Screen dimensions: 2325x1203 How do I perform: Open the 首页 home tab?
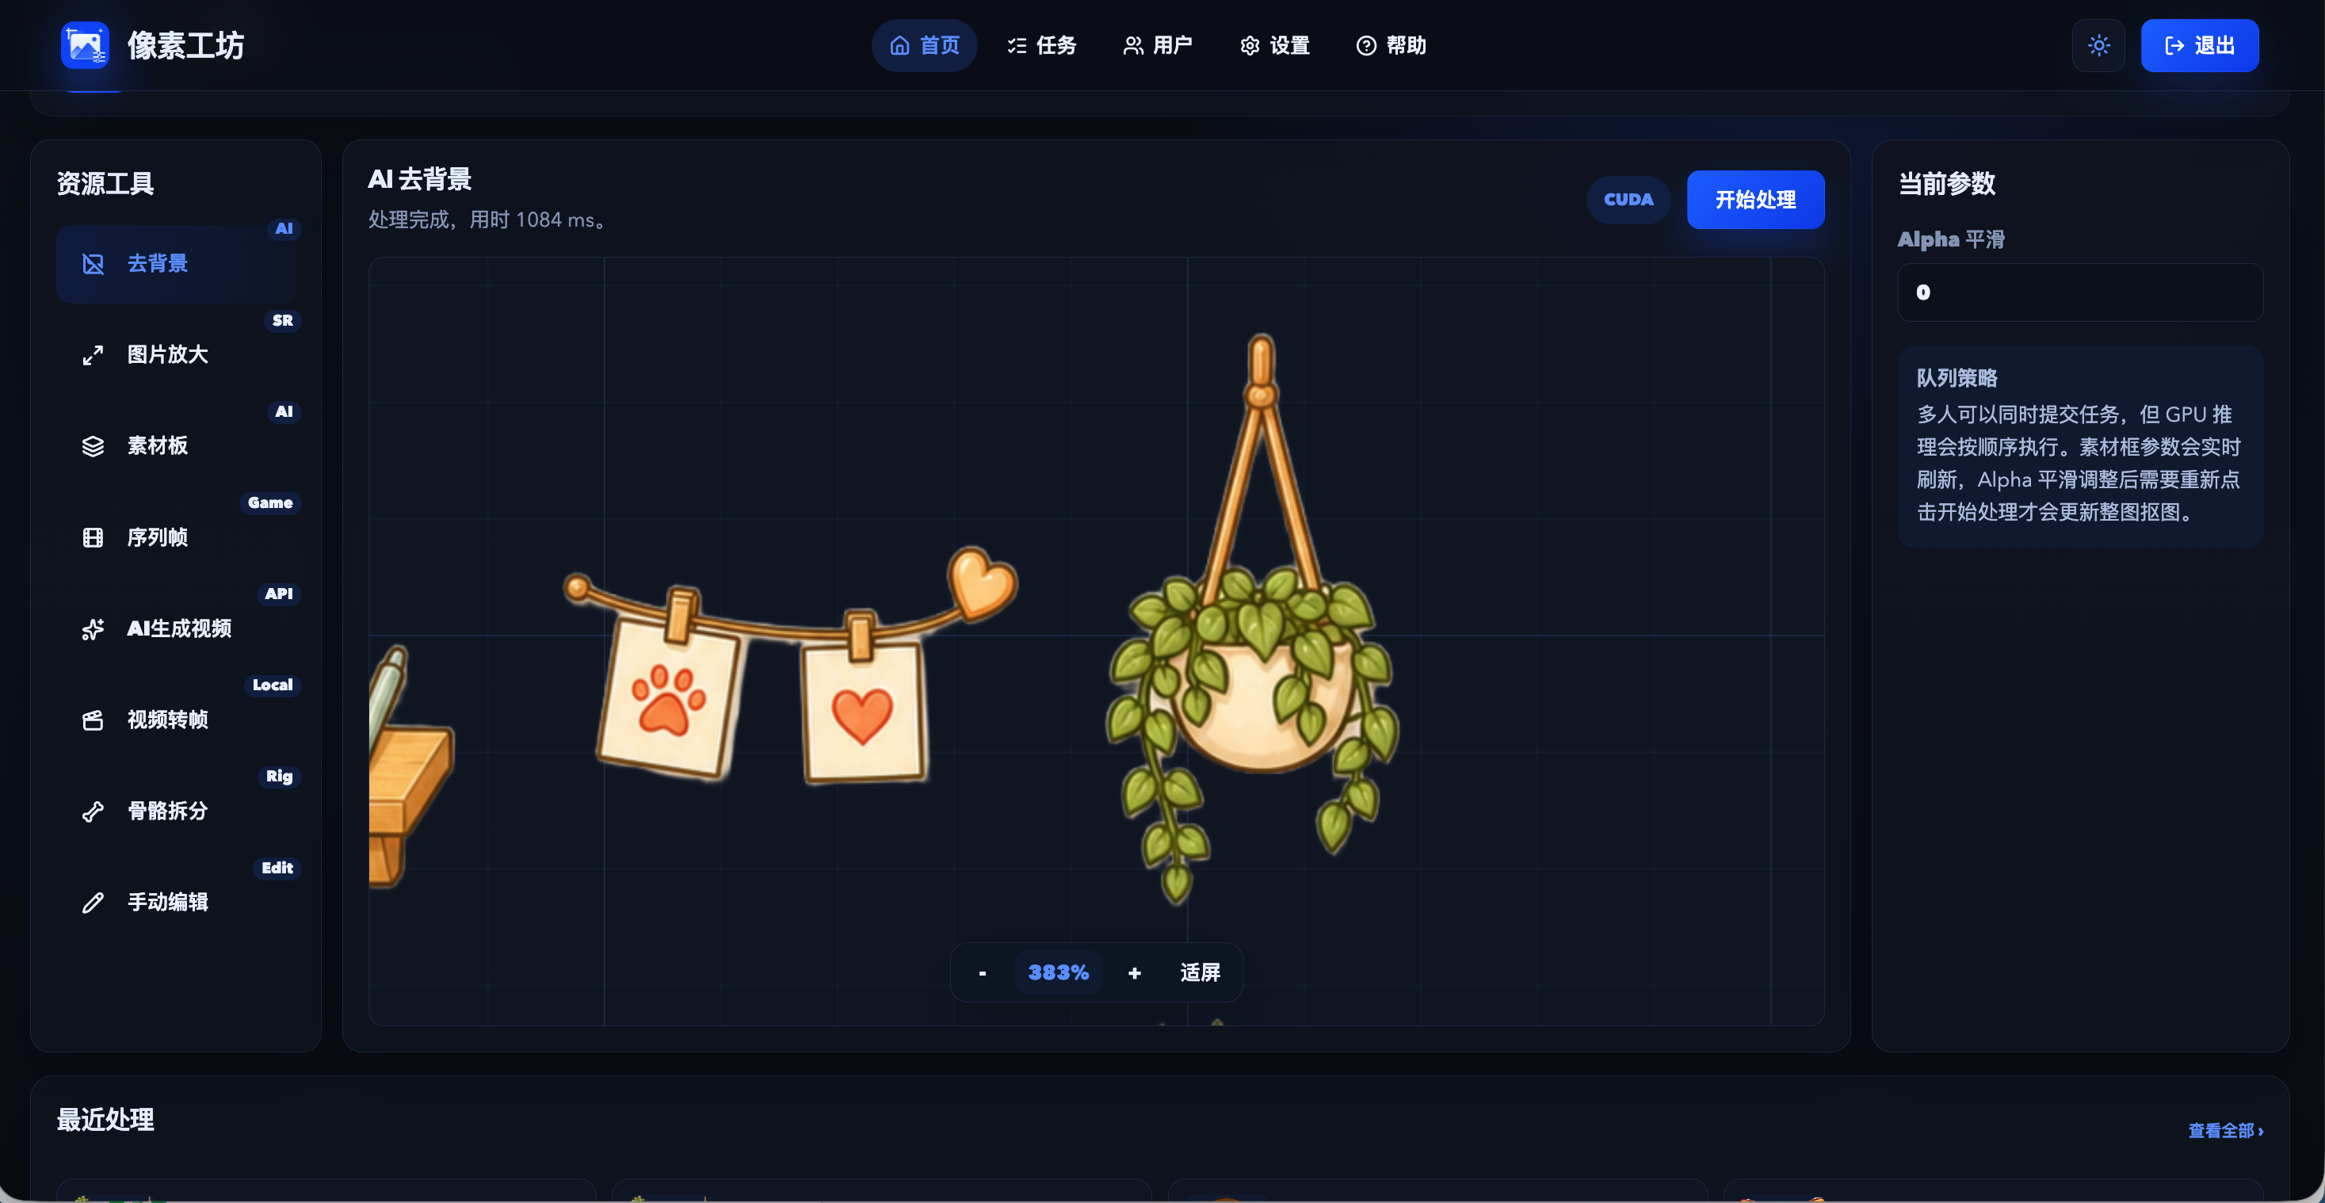pos(924,45)
